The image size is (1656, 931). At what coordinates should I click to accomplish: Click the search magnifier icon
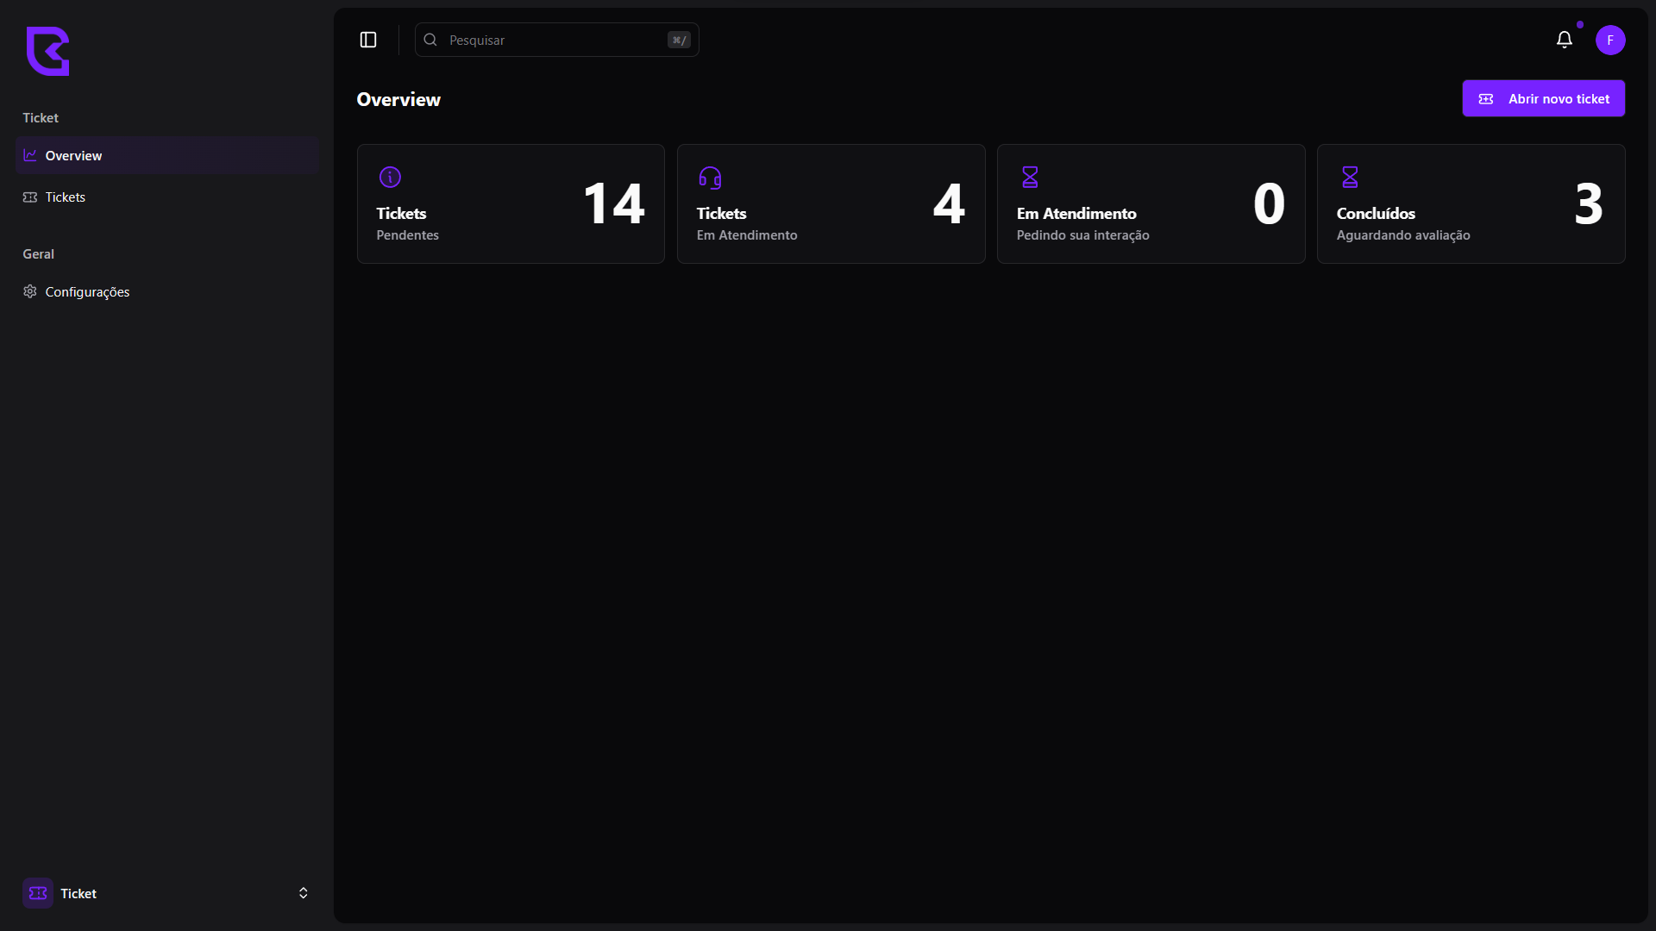(x=430, y=40)
